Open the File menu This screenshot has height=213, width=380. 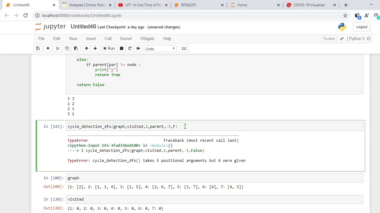tap(41, 38)
